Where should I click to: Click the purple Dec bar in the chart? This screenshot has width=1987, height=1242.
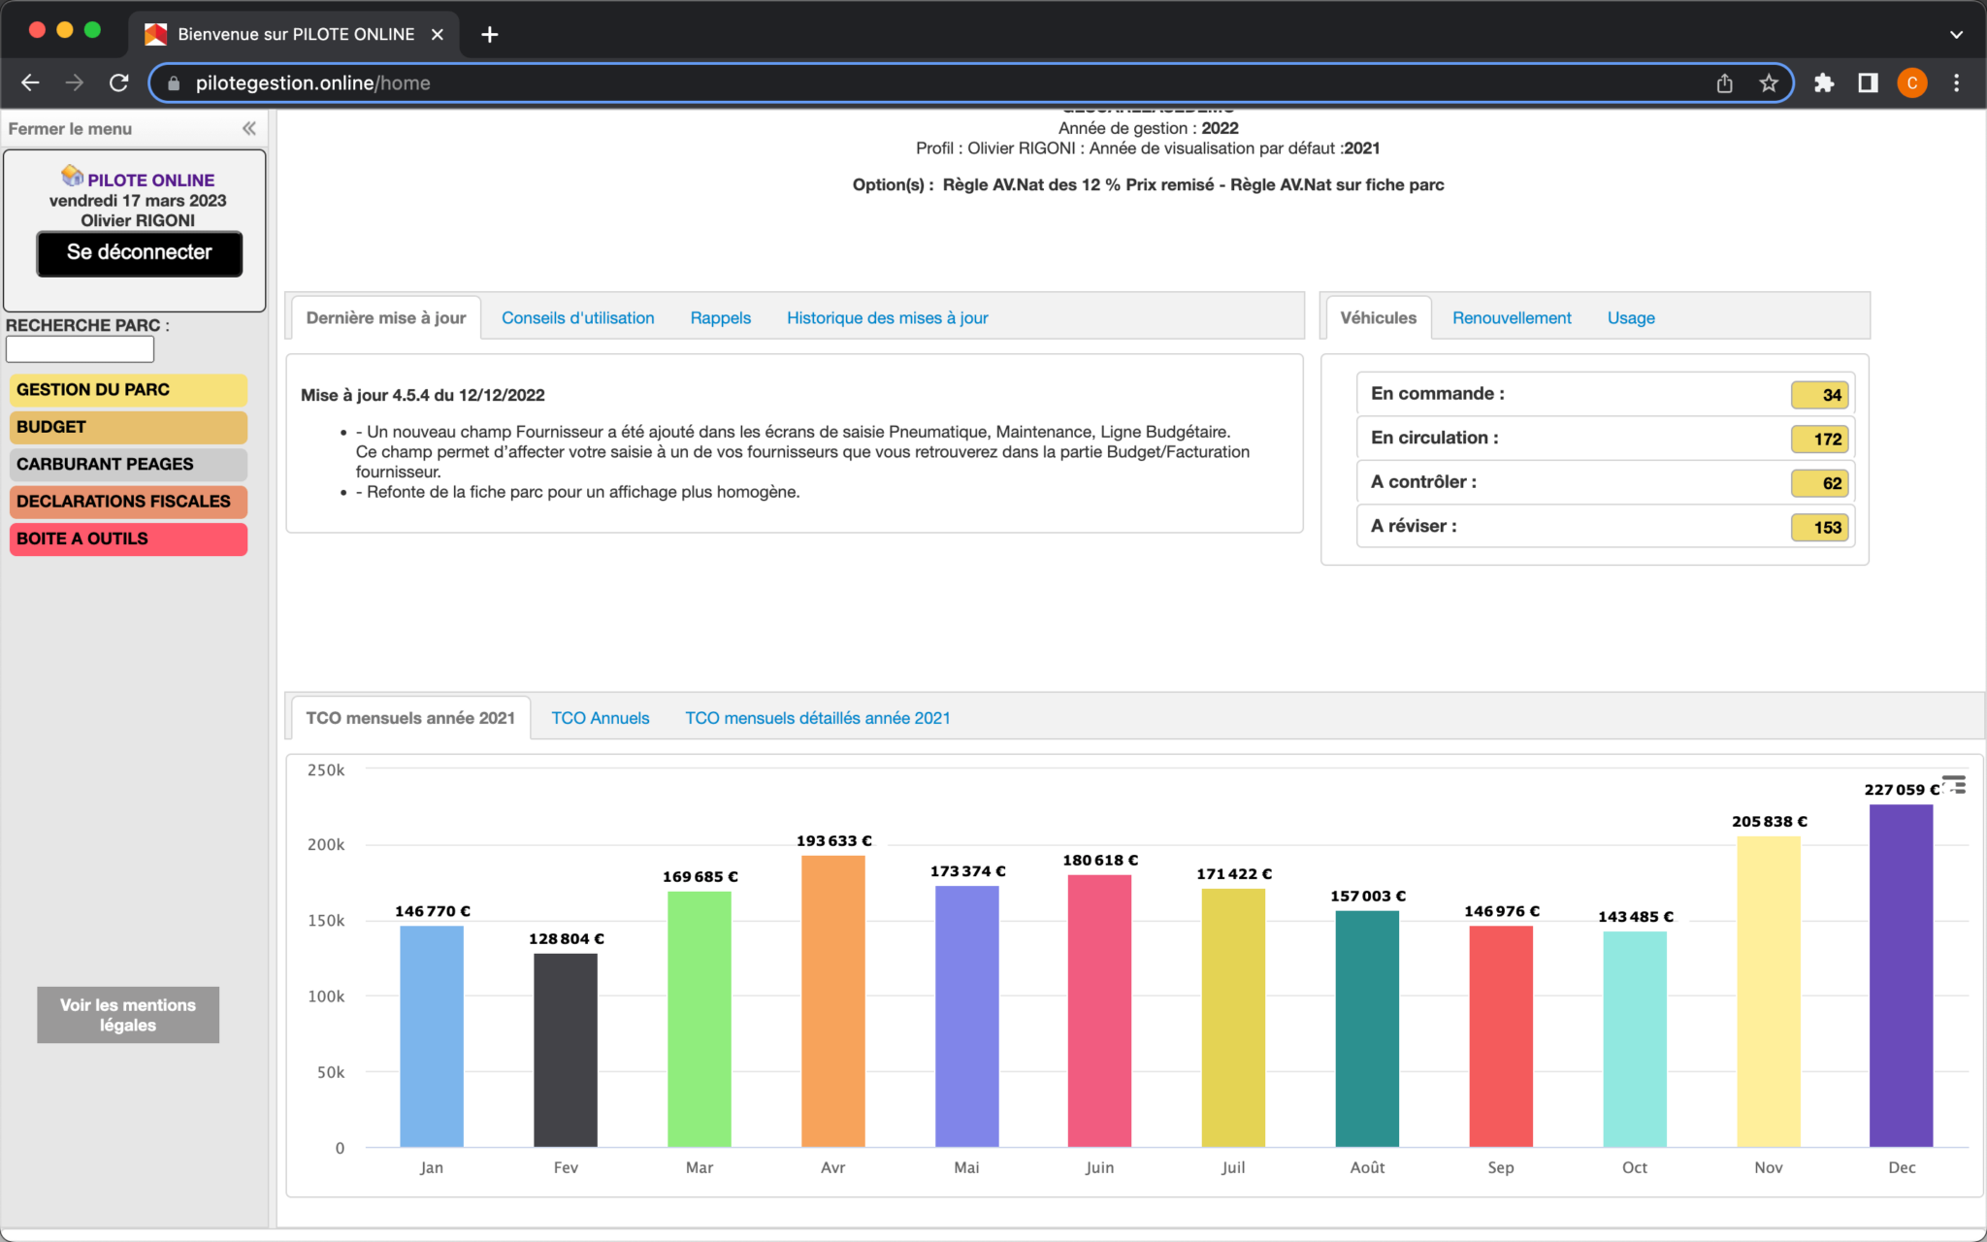1901,975
